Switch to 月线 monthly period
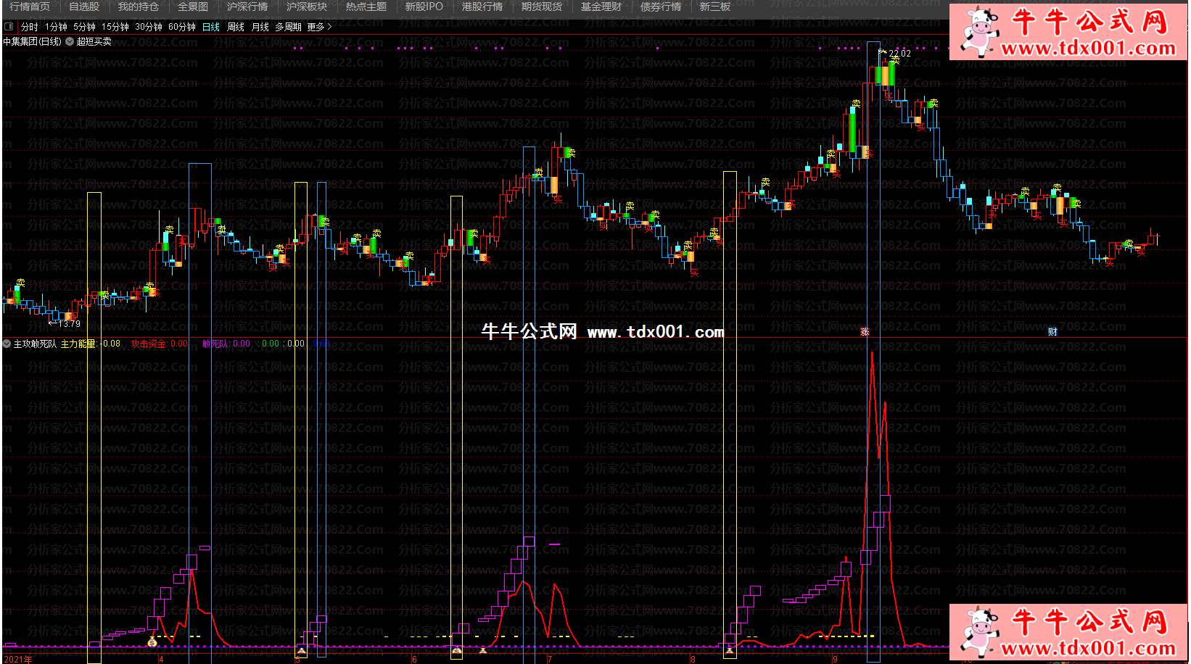Screen dimensions: 1191x664 tap(260, 27)
